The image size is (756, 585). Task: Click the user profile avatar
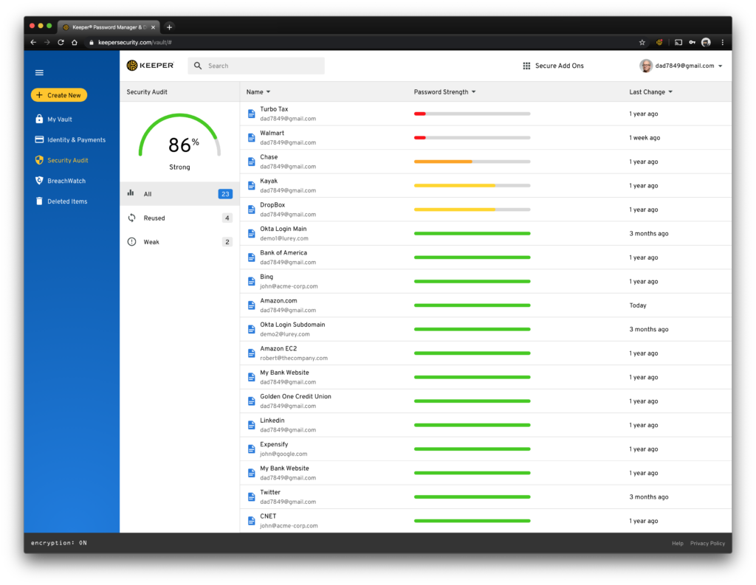(645, 66)
